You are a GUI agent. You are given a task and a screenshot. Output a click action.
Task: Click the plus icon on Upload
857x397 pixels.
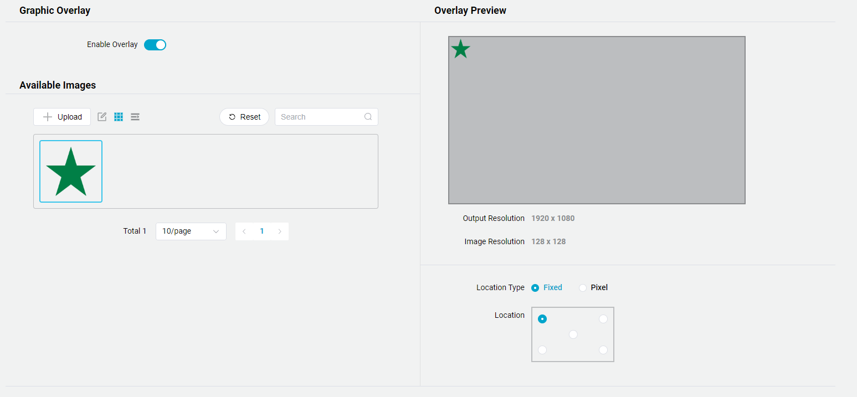(48, 117)
